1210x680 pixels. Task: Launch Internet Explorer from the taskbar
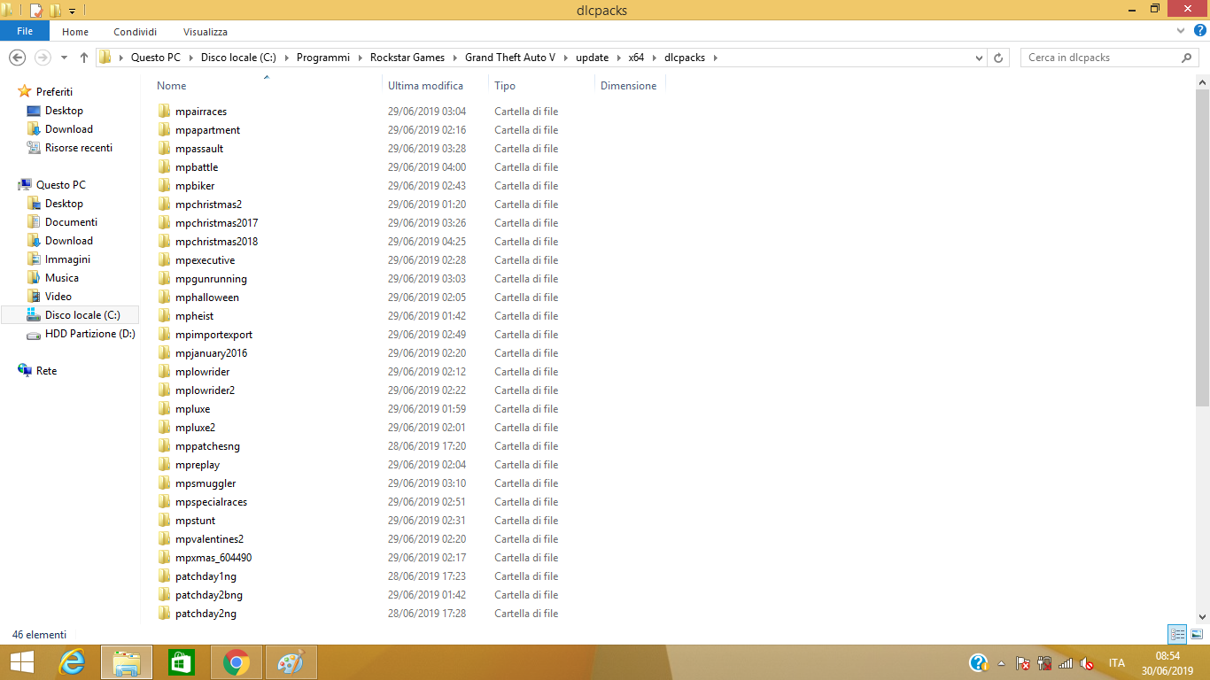(72, 662)
